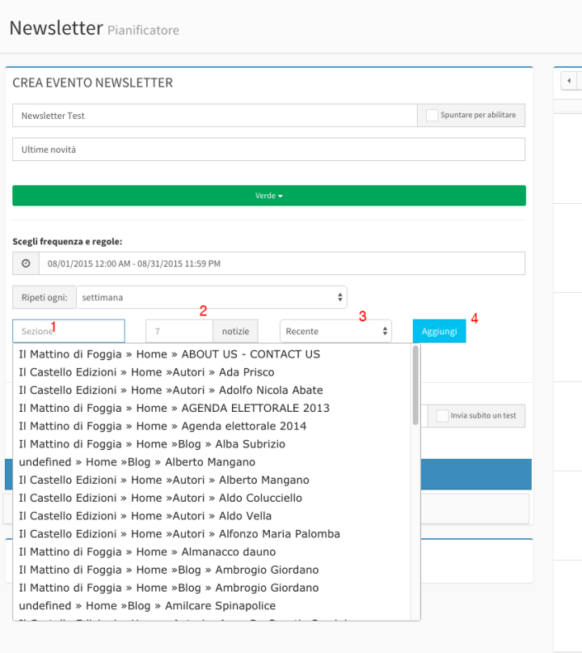582x653 pixels.
Task: Select 'Autori » Aldo Vella' suggestion
Action: pyautogui.click(x=212, y=515)
